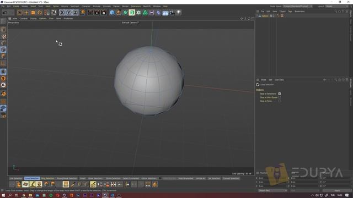This screenshot has height=198, width=353.
Task: Open Attribute Manager User Data menu
Action: coord(279,80)
